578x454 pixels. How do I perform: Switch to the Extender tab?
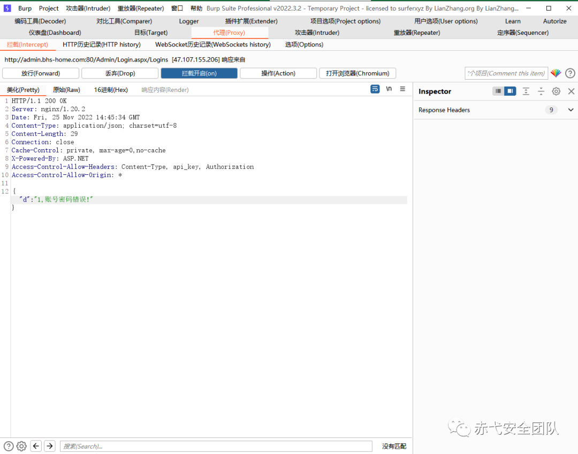(251, 21)
